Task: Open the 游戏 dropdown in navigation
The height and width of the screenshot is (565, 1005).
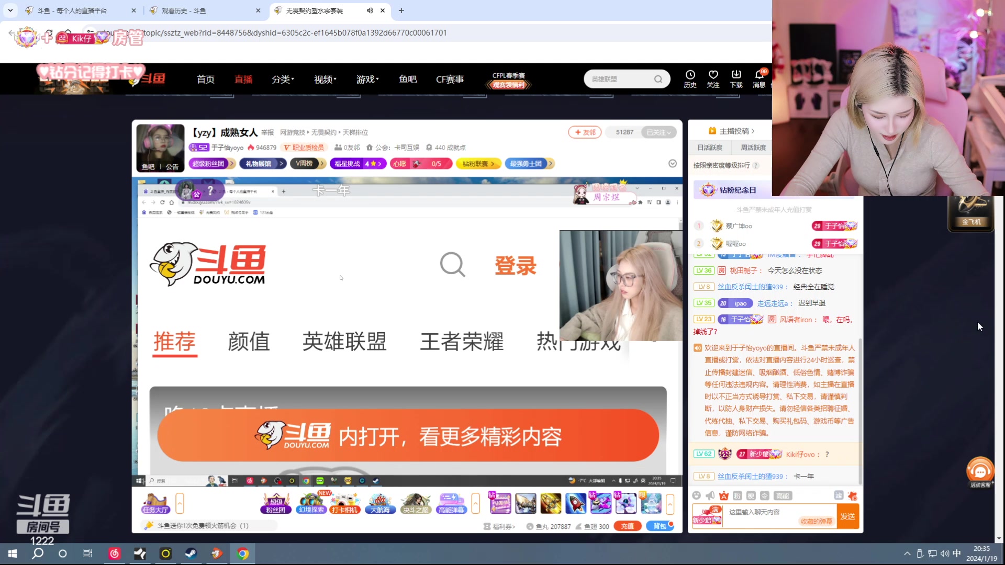Action: [x=367, y=79]
